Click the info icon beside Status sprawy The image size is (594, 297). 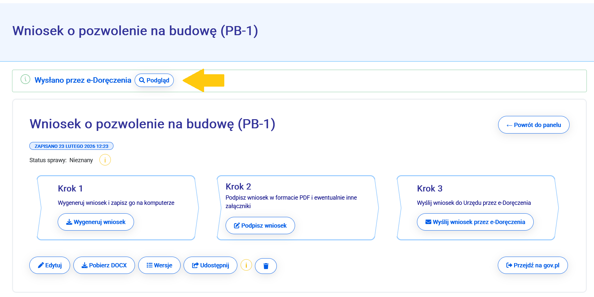coord(105,160)
